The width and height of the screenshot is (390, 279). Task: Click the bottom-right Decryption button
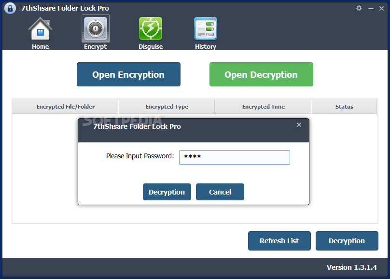(x=347, y=241)
